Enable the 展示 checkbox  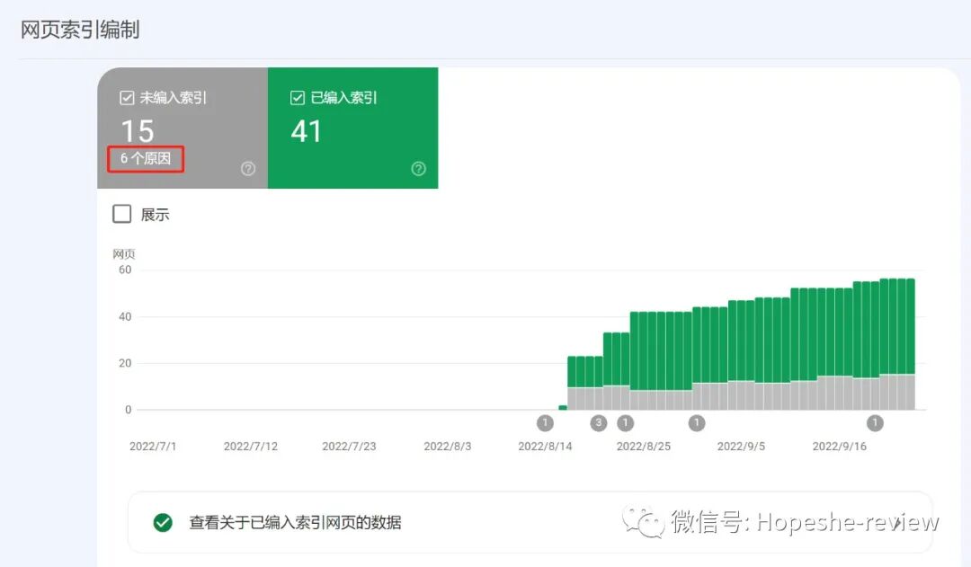pyautogui.click(x=121, y=214)
